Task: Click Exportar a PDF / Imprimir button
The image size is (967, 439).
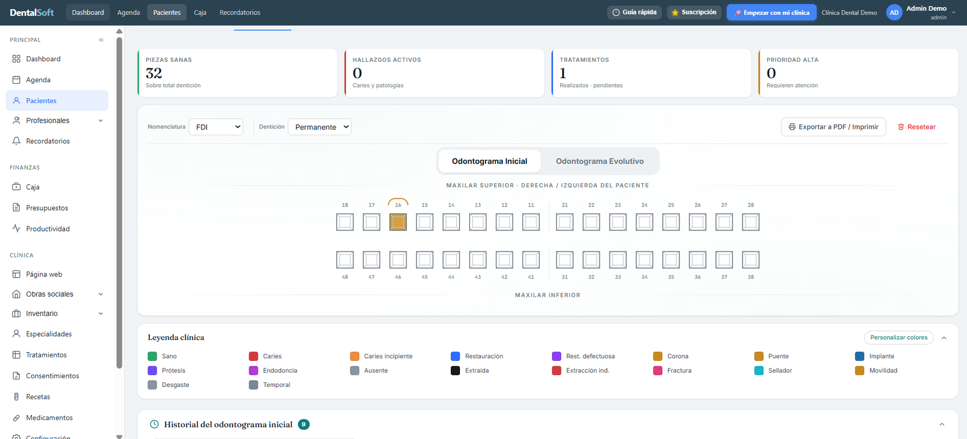Action: point(833,127)
